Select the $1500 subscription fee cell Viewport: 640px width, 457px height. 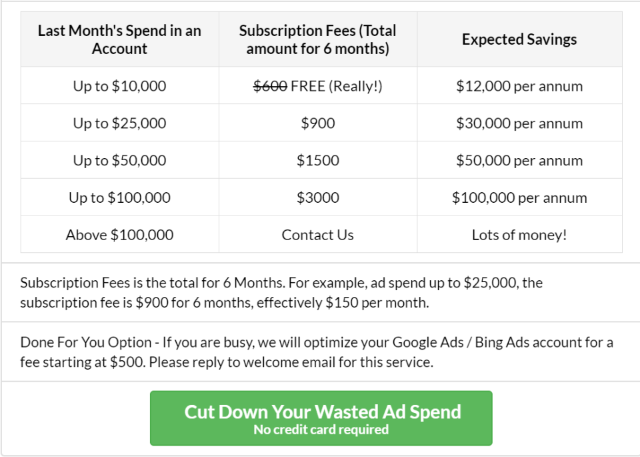[x=317, y=161]
